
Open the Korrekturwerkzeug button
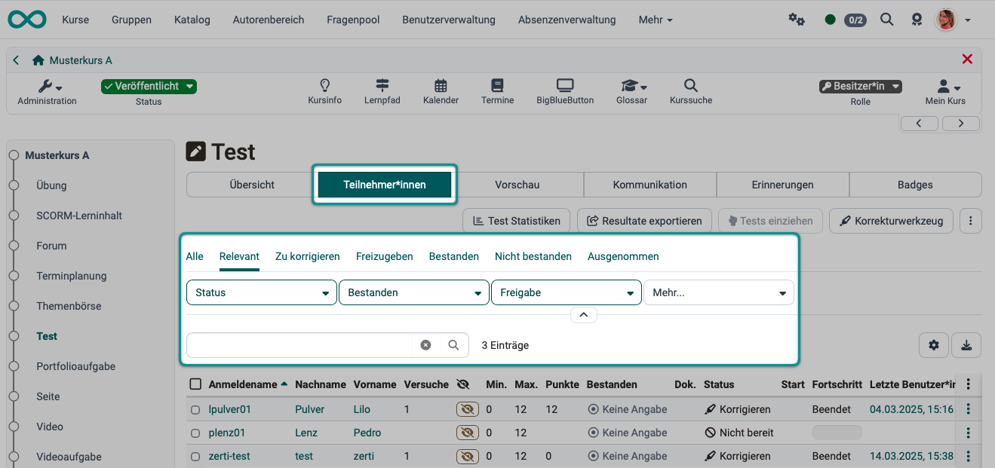pyautogui.click(x=891, y=221)
